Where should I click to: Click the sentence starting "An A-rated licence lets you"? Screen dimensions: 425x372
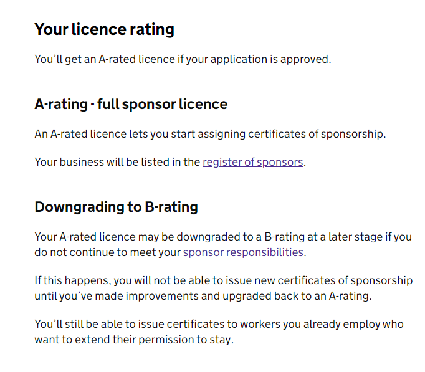click(x=210, y=134)
